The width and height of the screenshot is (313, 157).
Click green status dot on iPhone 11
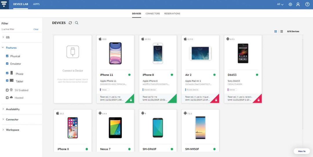pos(129,75)
